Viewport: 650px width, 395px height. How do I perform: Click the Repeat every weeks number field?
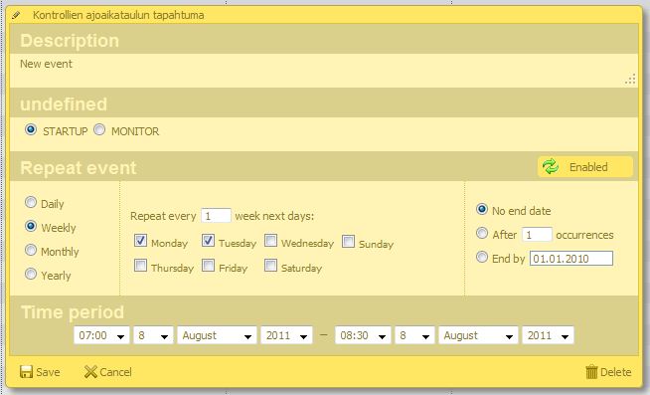tap(216, 216)
